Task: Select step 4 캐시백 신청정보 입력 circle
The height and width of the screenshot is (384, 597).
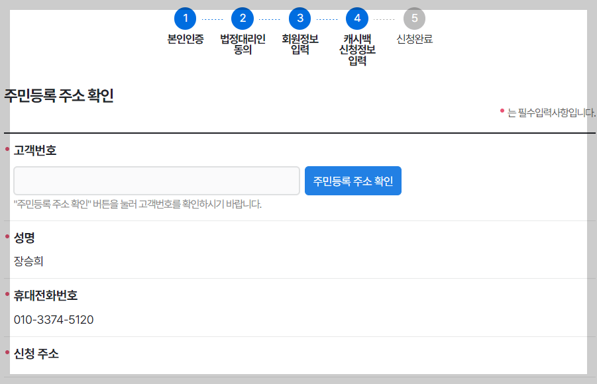Action: pyautogui.click(x=356, y=19)
